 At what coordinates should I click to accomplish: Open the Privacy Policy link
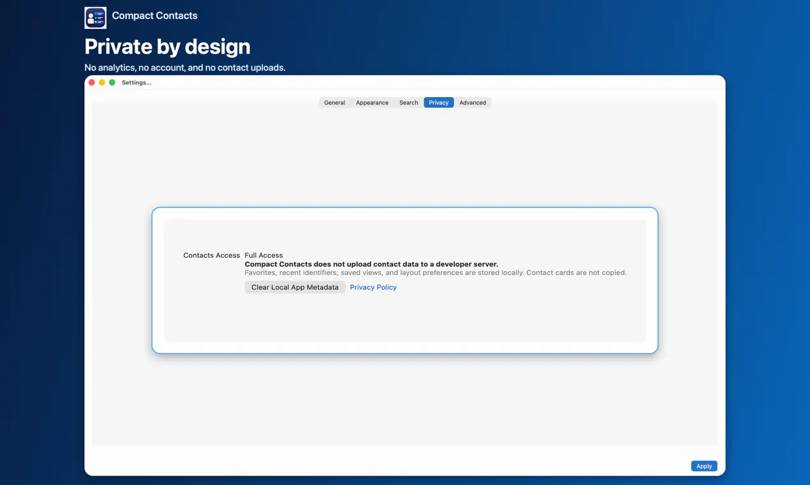pyautogui.click(x=373, y=287)
